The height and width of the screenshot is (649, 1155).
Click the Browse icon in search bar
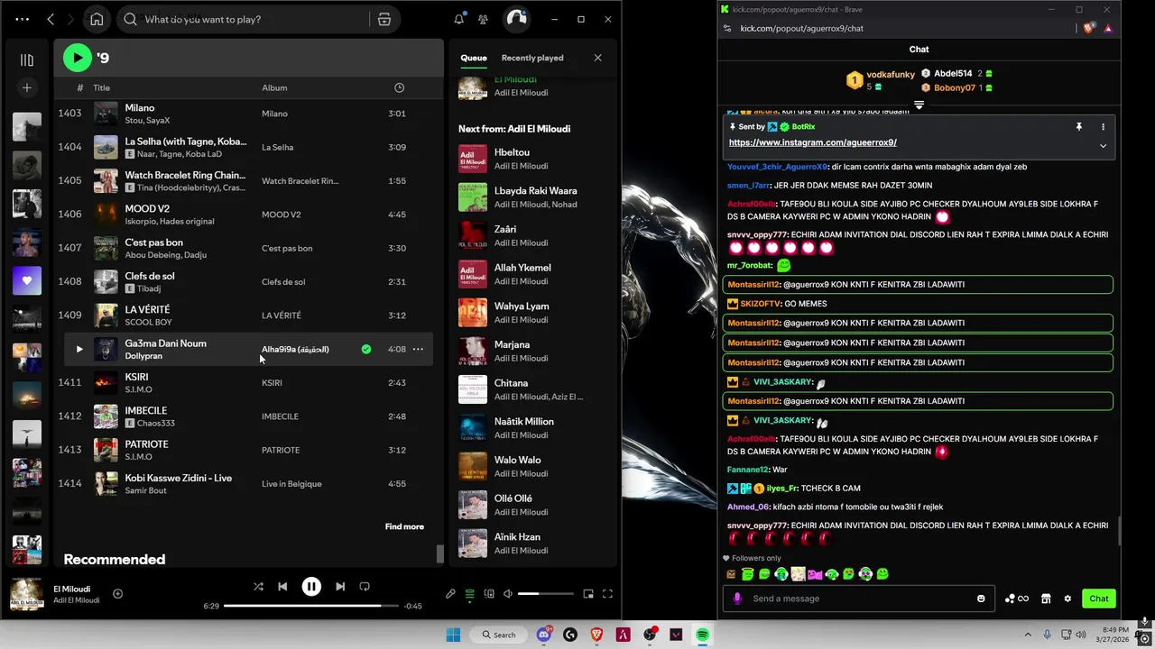click(x=384, y=19)
